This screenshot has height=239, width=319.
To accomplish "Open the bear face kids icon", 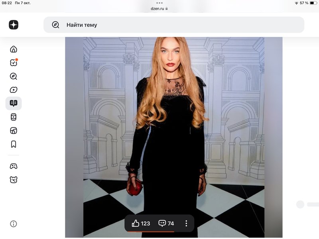I will pos(14,180).
